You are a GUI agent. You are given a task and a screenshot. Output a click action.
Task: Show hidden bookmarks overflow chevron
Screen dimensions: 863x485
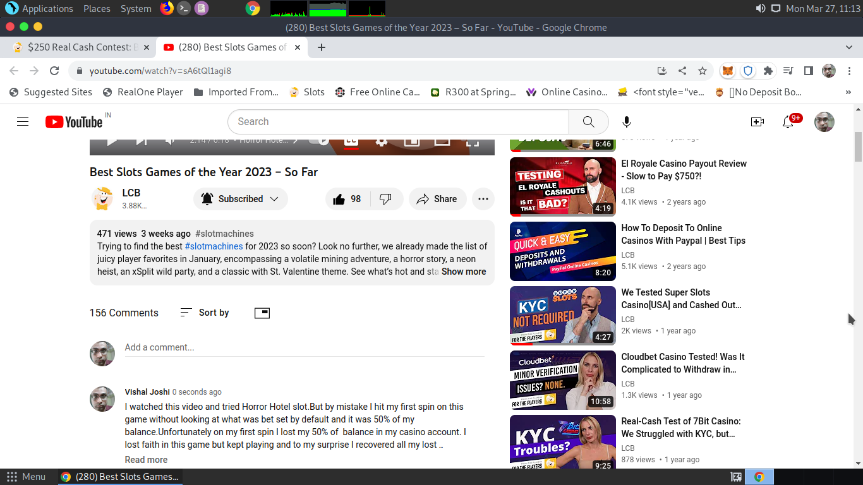848,92
